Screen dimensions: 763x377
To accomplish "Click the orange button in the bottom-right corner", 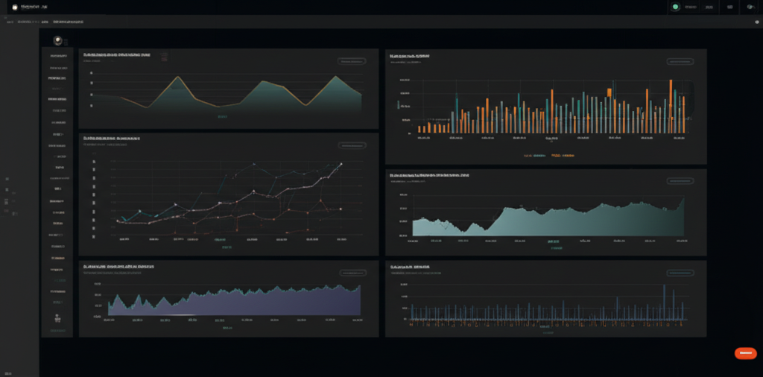I will point(745,353).
